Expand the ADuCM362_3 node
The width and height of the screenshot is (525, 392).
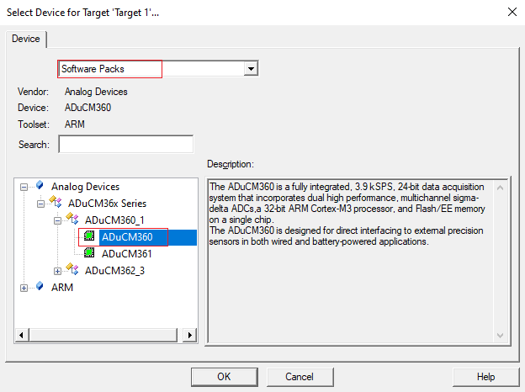tap(57, 271)
